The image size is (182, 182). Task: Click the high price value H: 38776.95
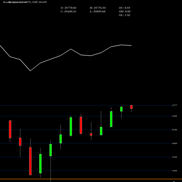98,8
